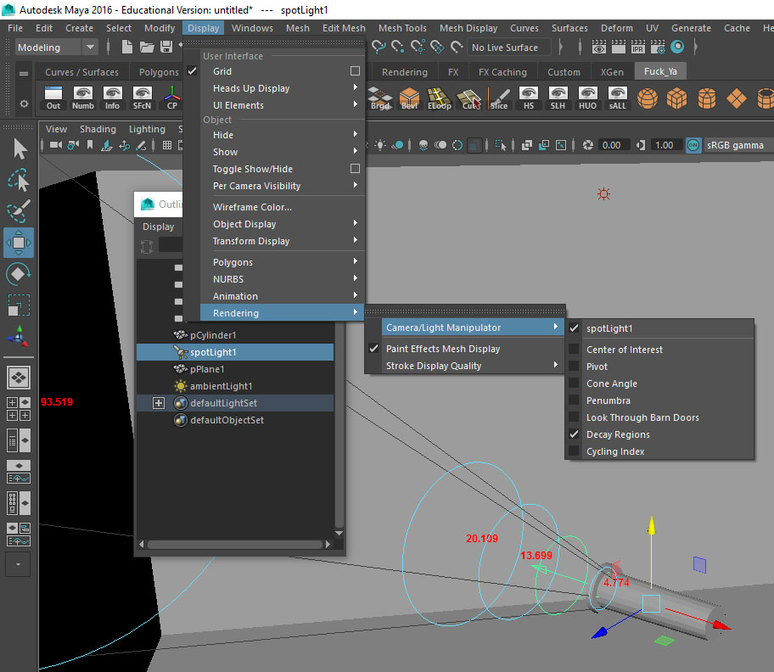Open the Windows menu
The image size is (774, 672).
point(252,28)
